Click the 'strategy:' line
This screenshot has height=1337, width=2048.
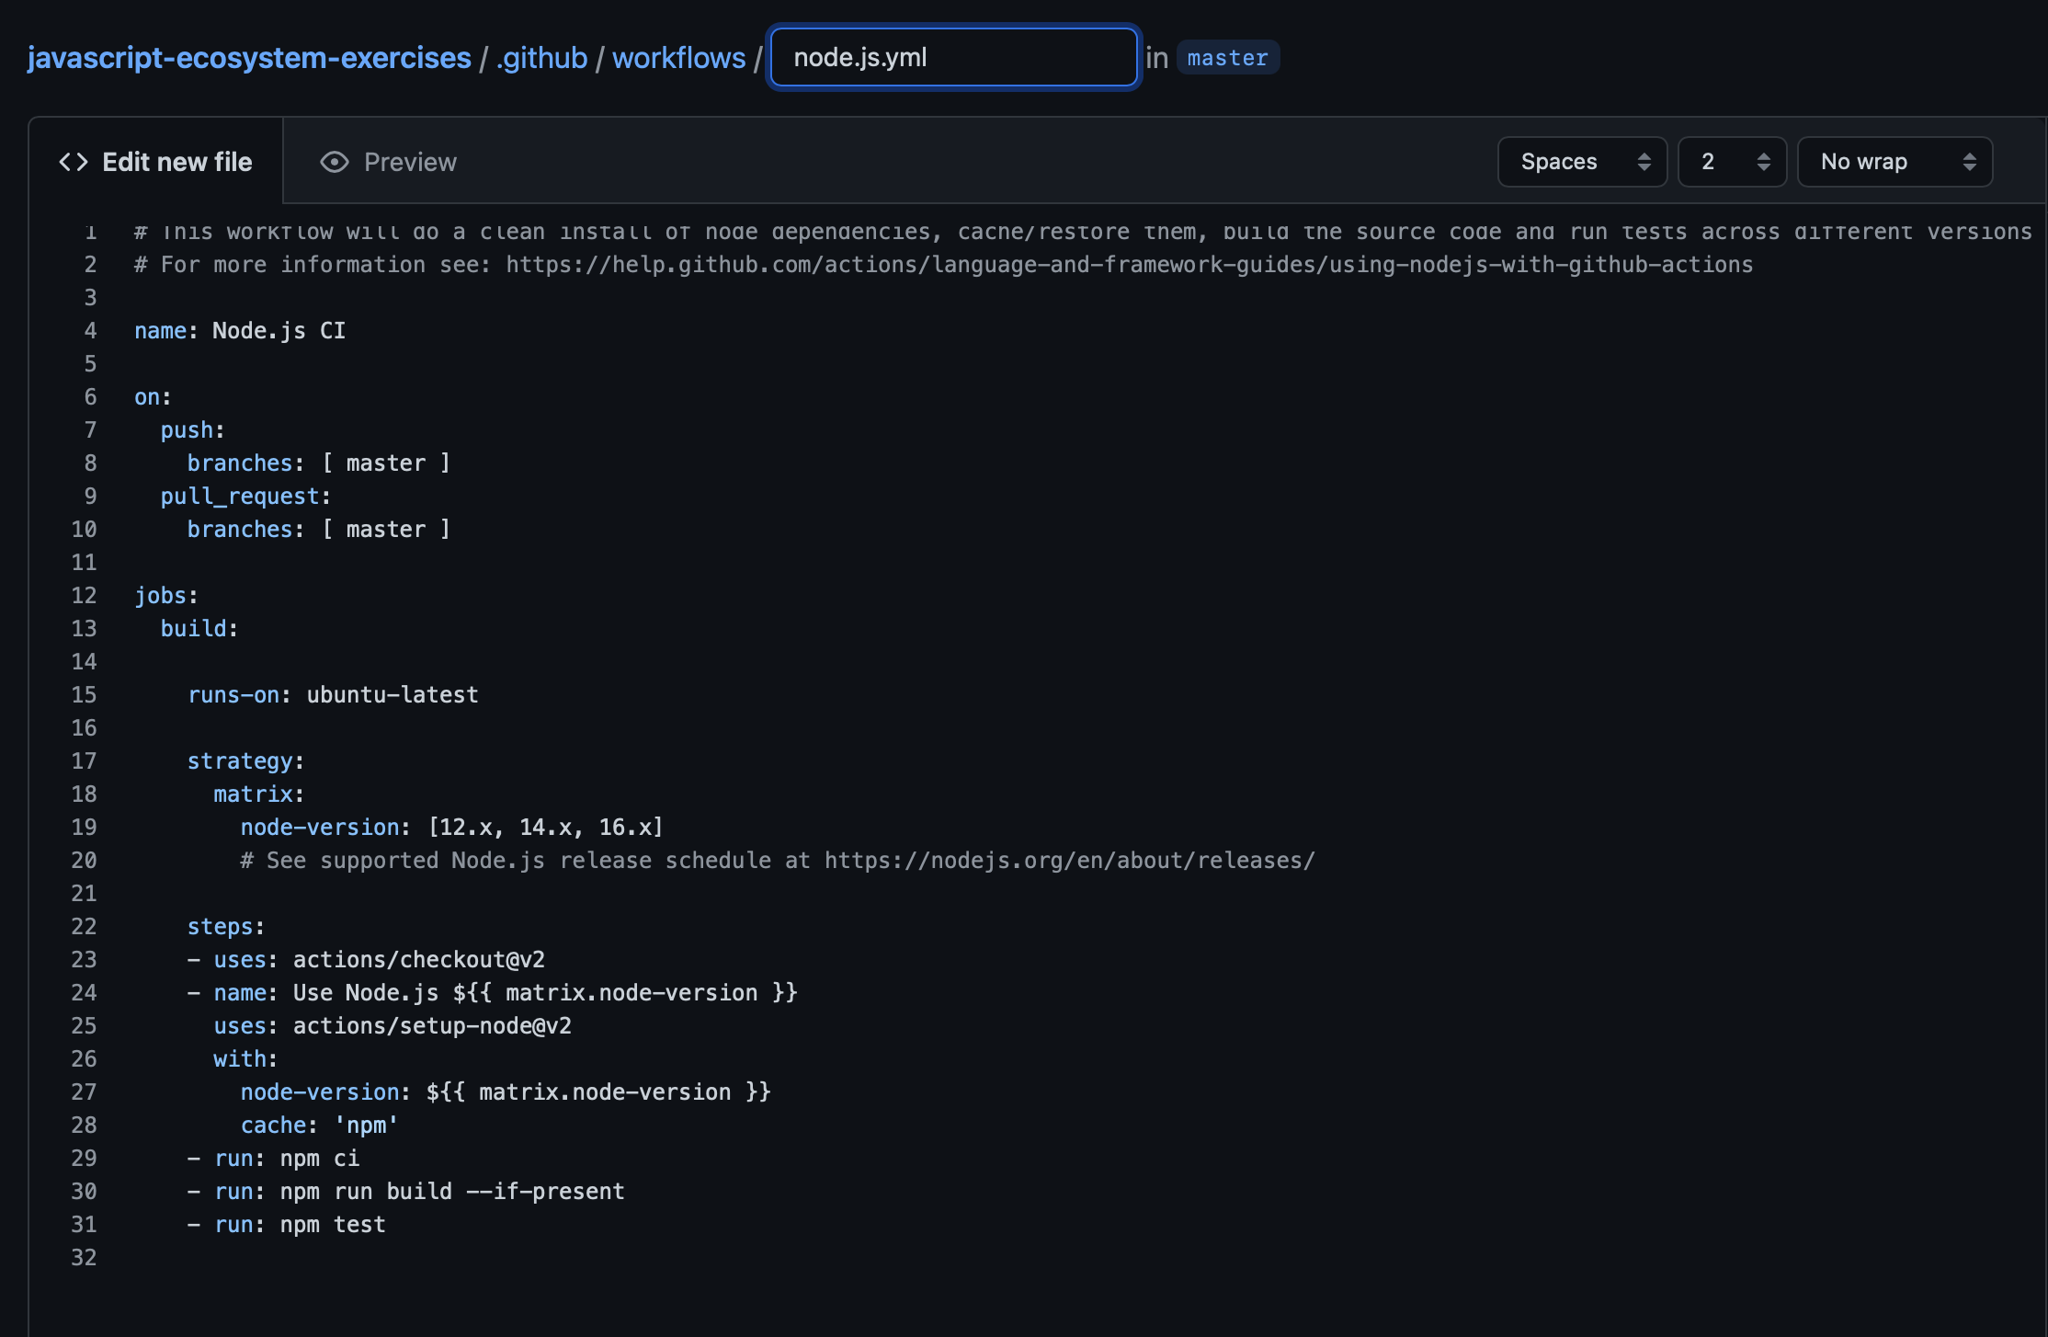point(245,761)
